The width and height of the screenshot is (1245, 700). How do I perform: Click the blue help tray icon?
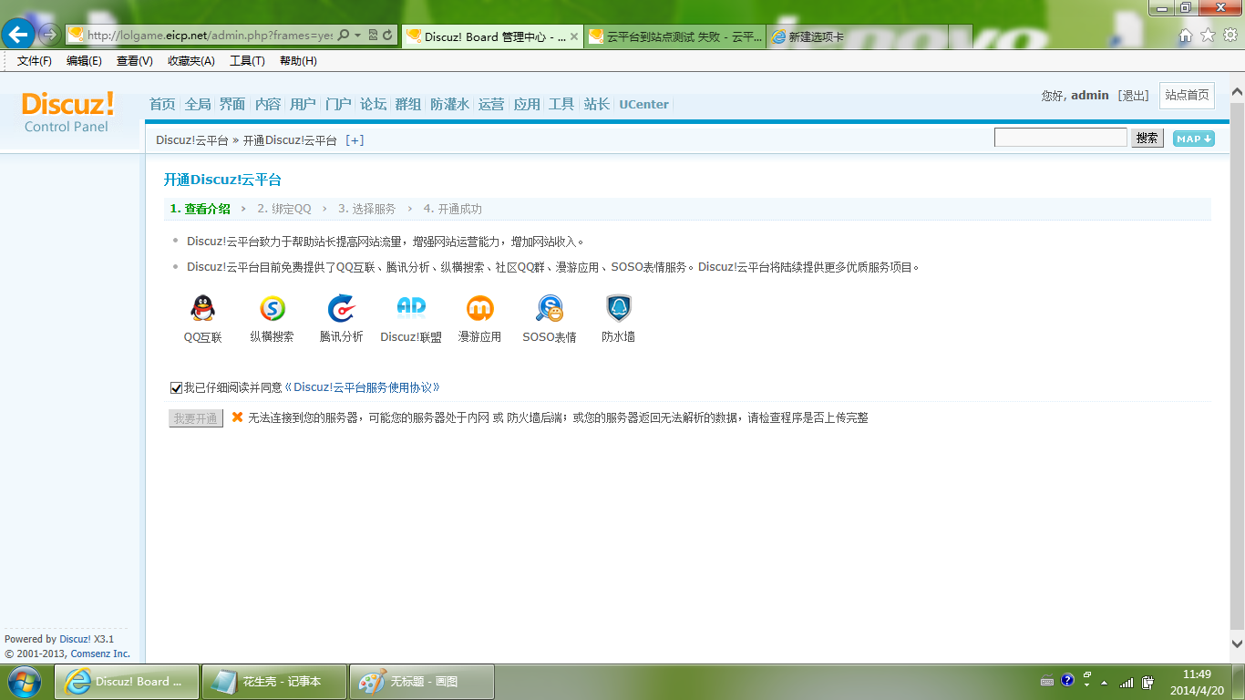(x=1067, y=680)
